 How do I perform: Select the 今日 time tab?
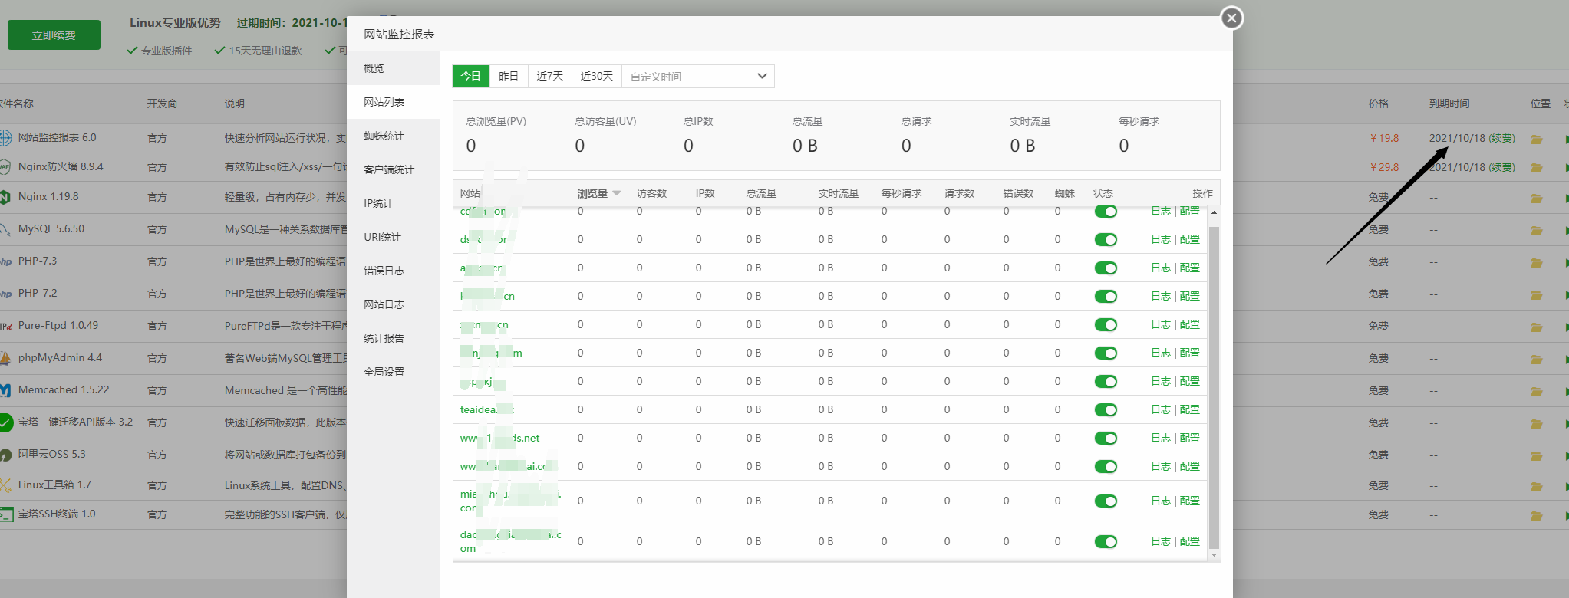click(471, 76)
